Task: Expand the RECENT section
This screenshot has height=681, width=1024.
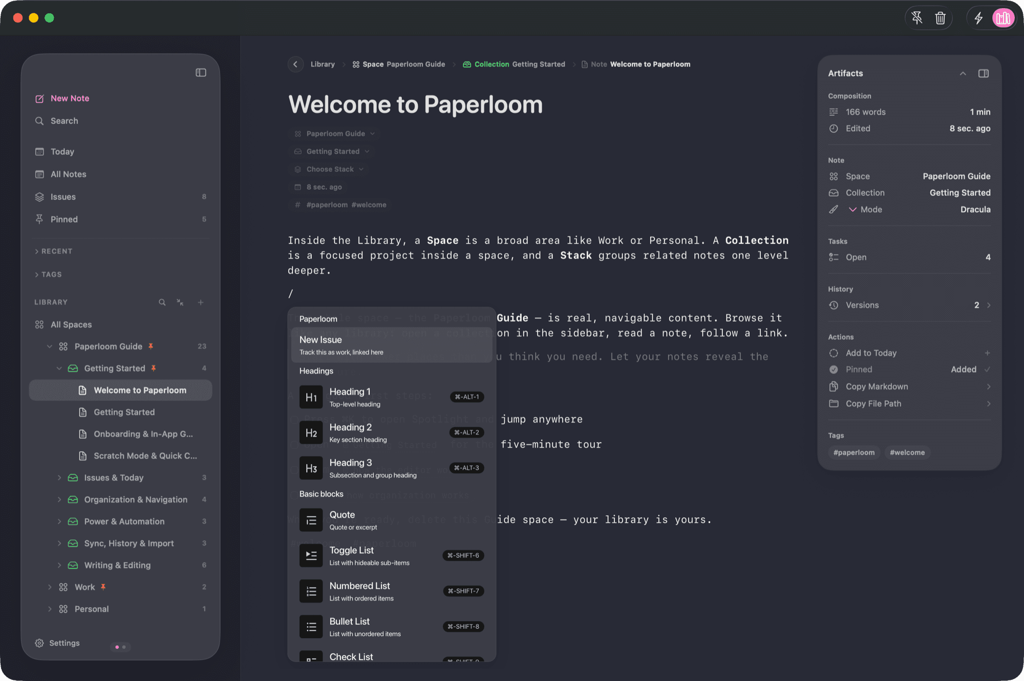Action: point(54,251)
